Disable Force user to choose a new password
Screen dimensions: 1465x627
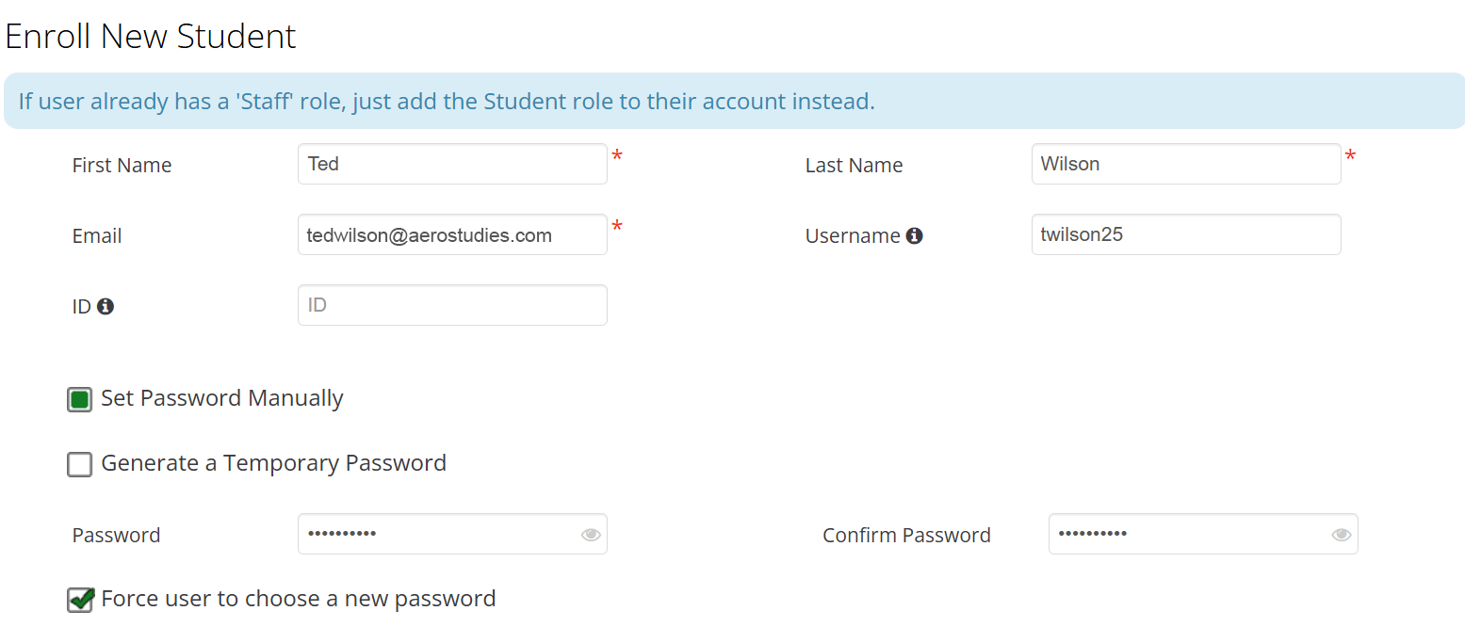[x=80, y=600]
